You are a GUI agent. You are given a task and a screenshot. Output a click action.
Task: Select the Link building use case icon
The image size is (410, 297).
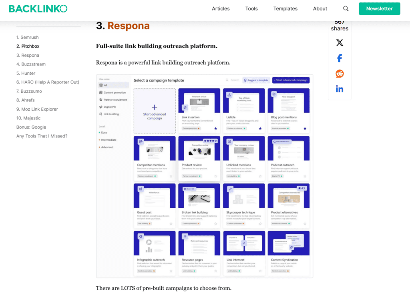[101, 114]
